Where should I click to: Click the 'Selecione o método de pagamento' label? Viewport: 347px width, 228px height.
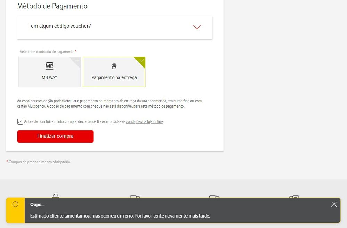[47, 52]
